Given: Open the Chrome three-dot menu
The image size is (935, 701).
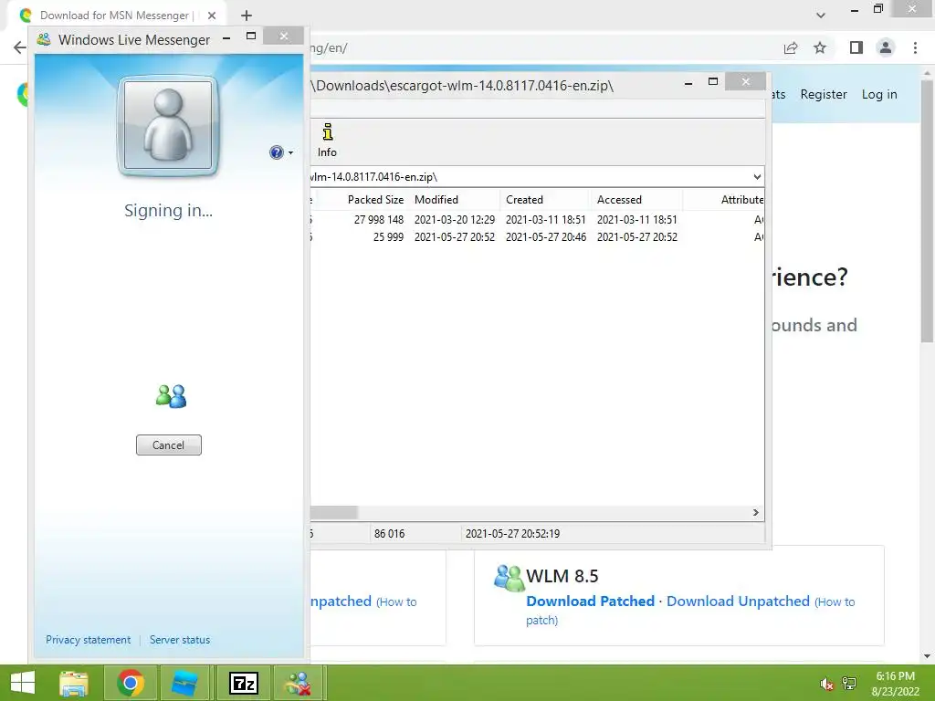Looking at the screenshot, I should point(915,47).
